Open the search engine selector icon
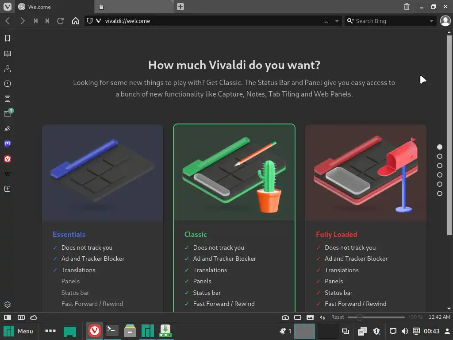The height and width of the screenshot is (340, 453). click(350, 21)
